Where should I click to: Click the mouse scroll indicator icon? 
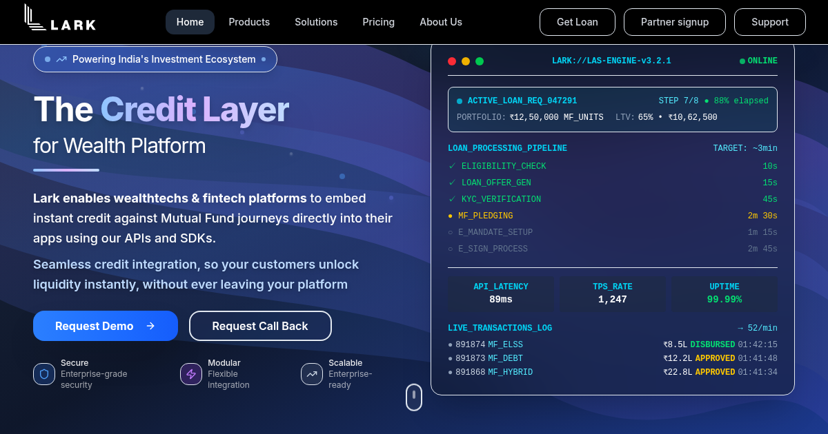[x=414, y=397]
